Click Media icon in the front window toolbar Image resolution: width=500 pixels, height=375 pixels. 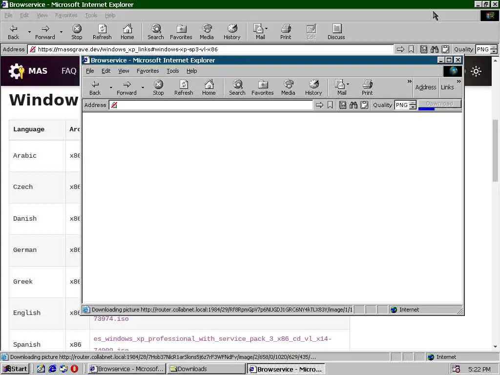pos(288,88)
